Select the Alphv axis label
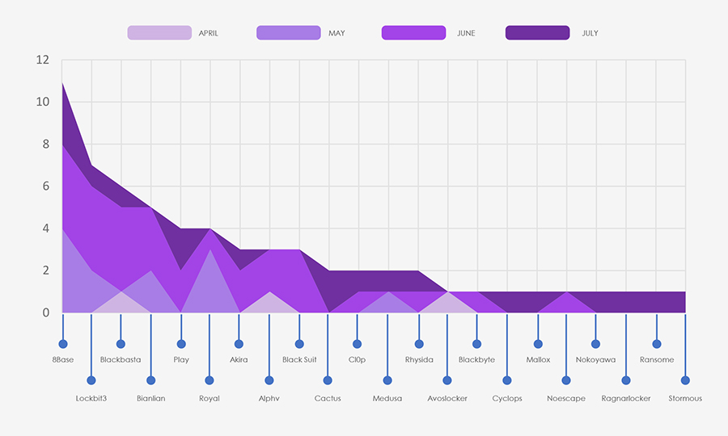This screenshot has height=436, width=728. click(x=269, y=399)
